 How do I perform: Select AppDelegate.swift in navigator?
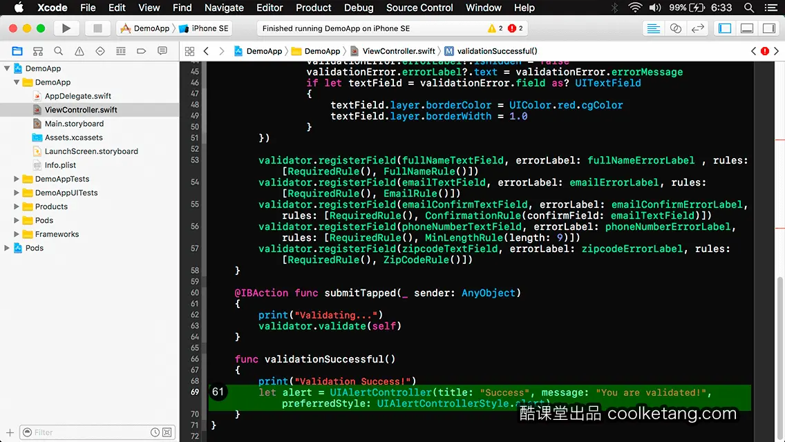77,96
